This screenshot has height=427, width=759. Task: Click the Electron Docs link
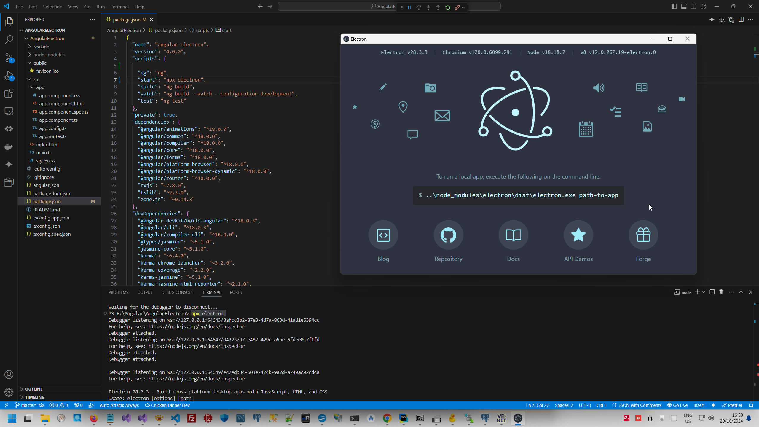pyautogui.click(x=513, y=235)
